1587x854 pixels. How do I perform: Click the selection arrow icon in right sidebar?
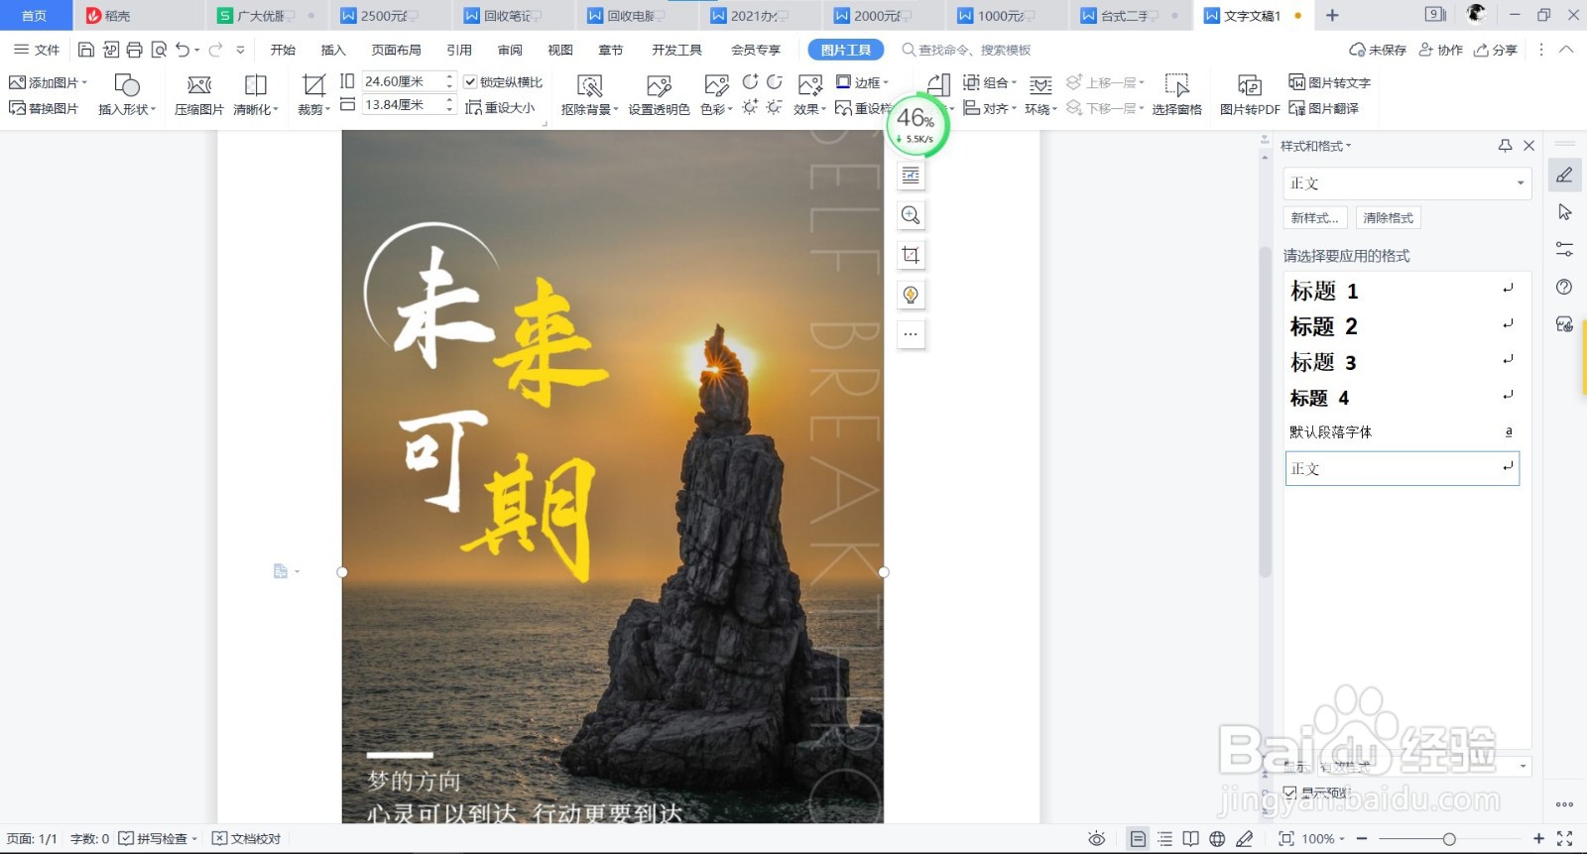point(1564,211)
